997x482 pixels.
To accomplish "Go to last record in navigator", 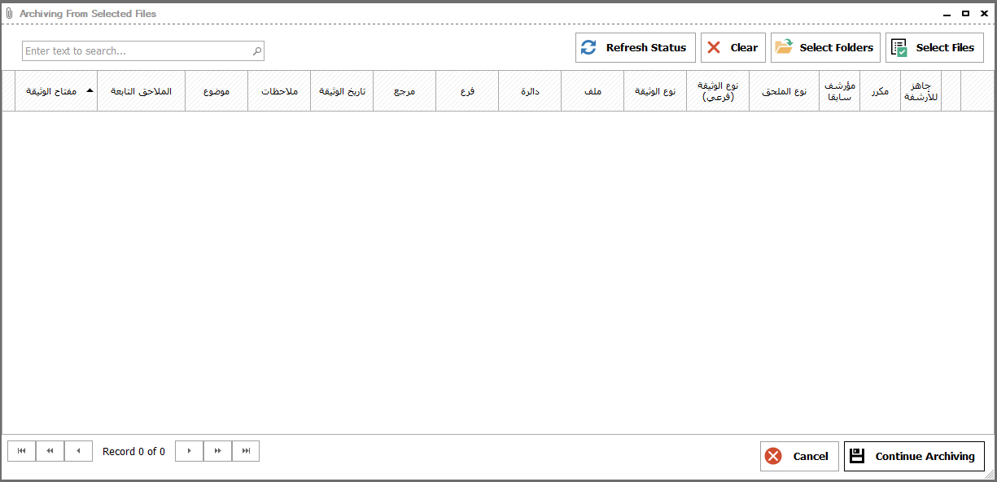I will 246,451.
